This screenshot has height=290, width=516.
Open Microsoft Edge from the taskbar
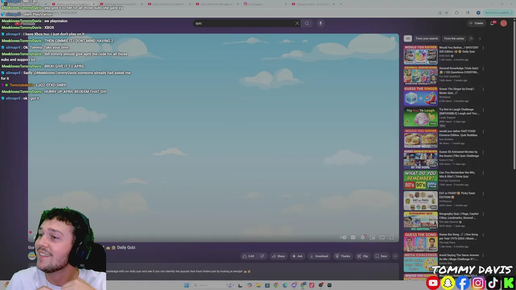[285, 285]
